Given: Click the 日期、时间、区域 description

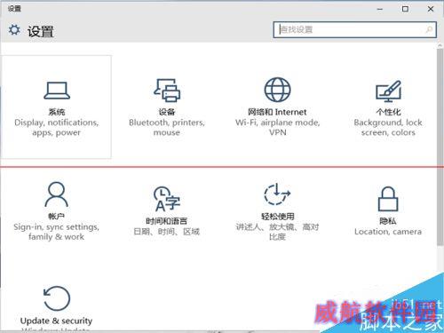Looking at the screenshot, I should pyautogui.click(x=167, y=232).
